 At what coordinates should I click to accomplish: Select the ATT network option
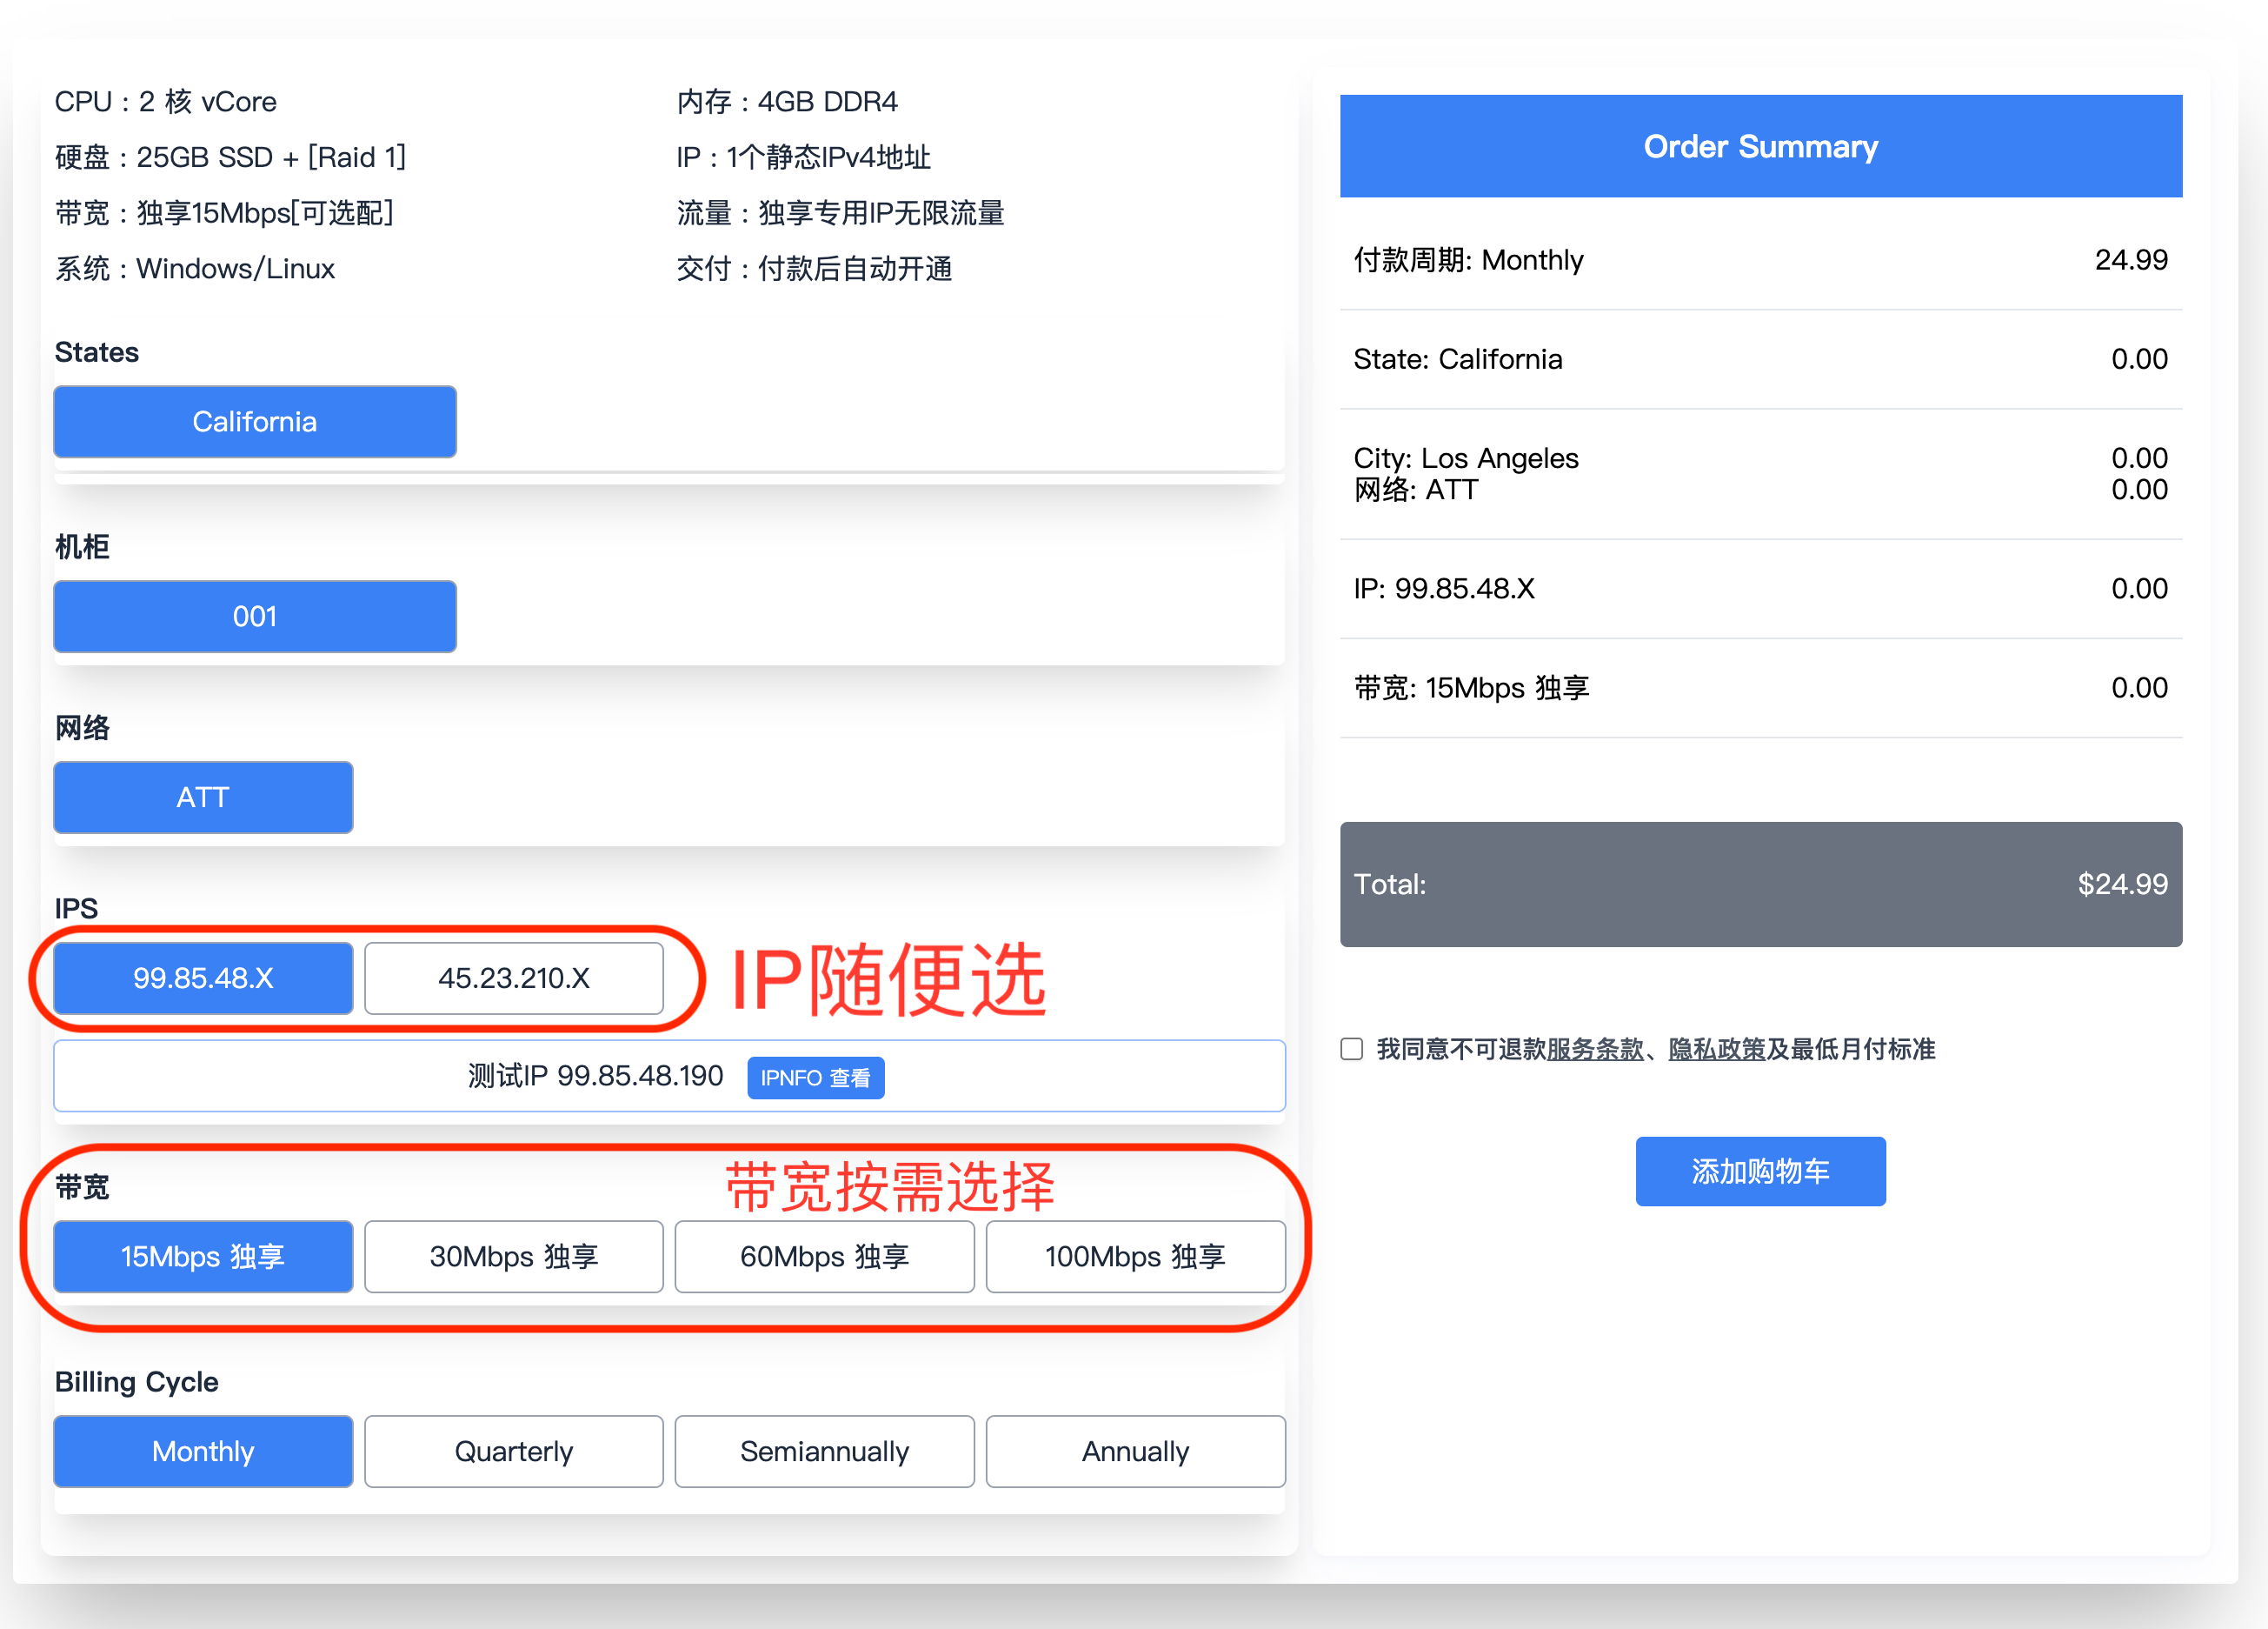(x=202, y=797)
